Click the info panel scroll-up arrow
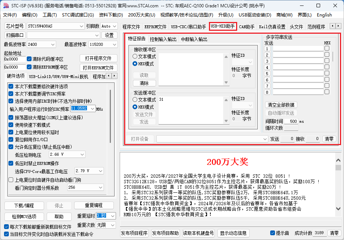Viewport: 344px width, 240px height. click(x=338, y=160)
